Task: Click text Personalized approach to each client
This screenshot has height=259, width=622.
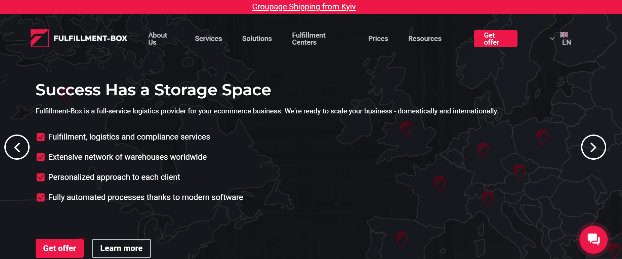Action: [114, 177]
